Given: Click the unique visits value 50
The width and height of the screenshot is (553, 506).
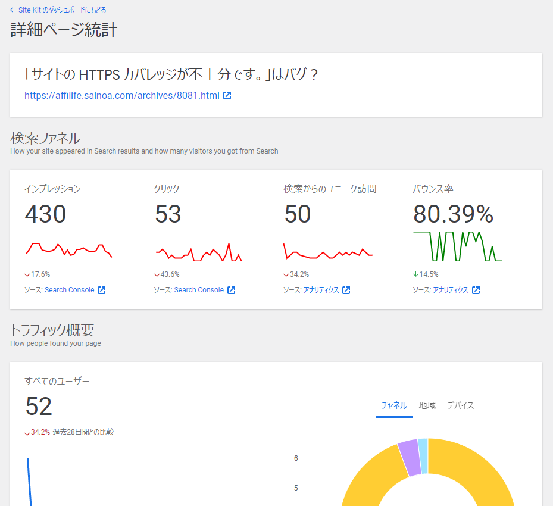Looking at the screenshot, I should coord(297,214).
